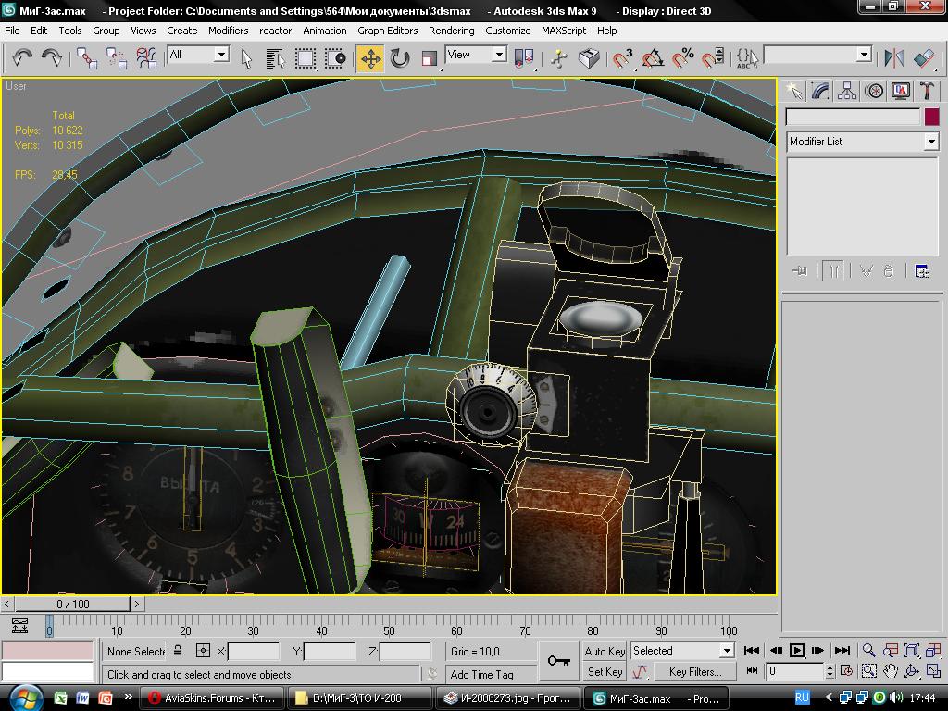Switch to the Motion panel

pos(873,91)
